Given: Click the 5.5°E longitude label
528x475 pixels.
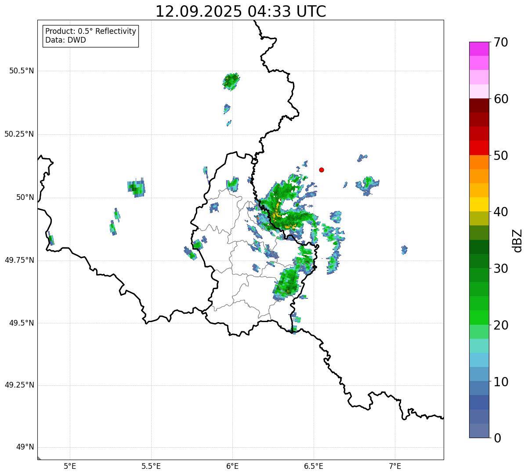Looking at the screenshot, I should 151,466.
